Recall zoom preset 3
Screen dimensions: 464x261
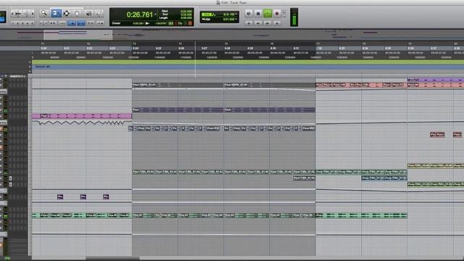(x=22, y=23)
